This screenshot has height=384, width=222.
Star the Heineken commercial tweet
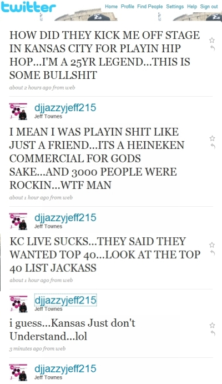[x=212, y=138]
